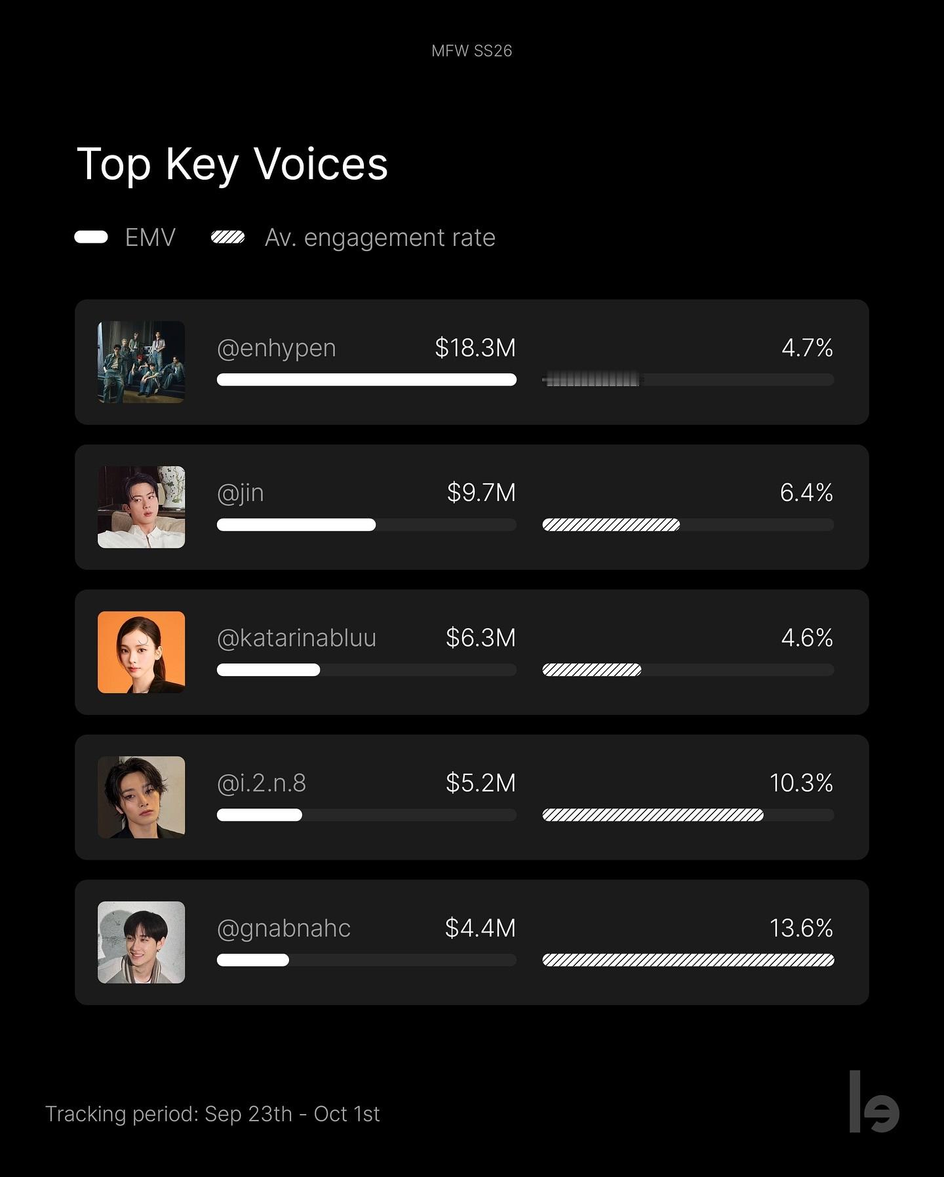The height and width of the screenshot is (1177, 944).
Task: Click the striped engagement rate legend icon
Action: pos(227,237)
